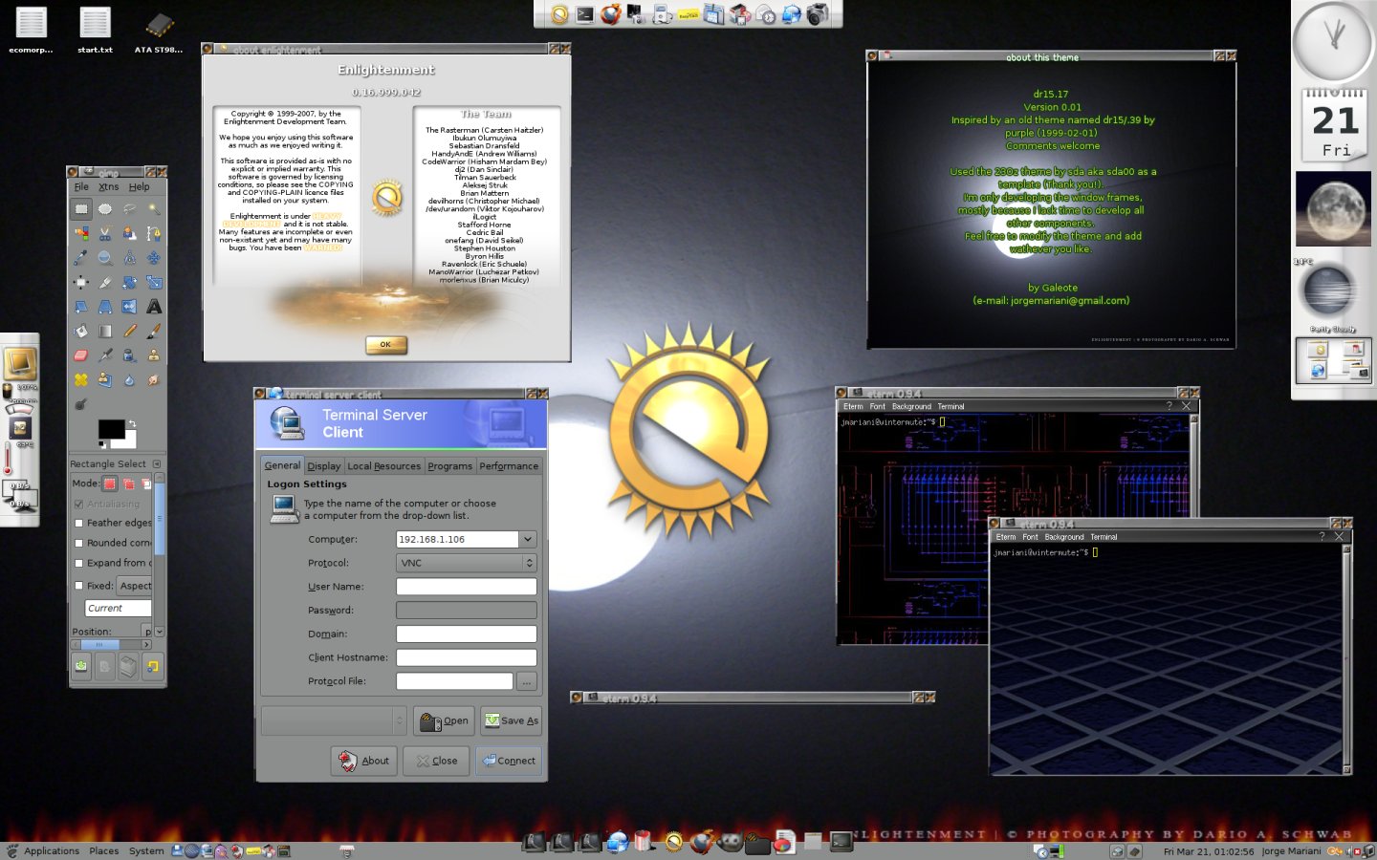Open Background menu in front Eterm window
The image size is (1377, 860).
(1063, 537)
